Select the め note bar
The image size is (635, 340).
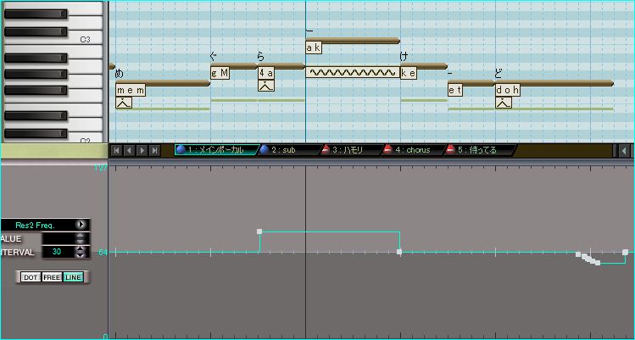[x=163, y=83]
